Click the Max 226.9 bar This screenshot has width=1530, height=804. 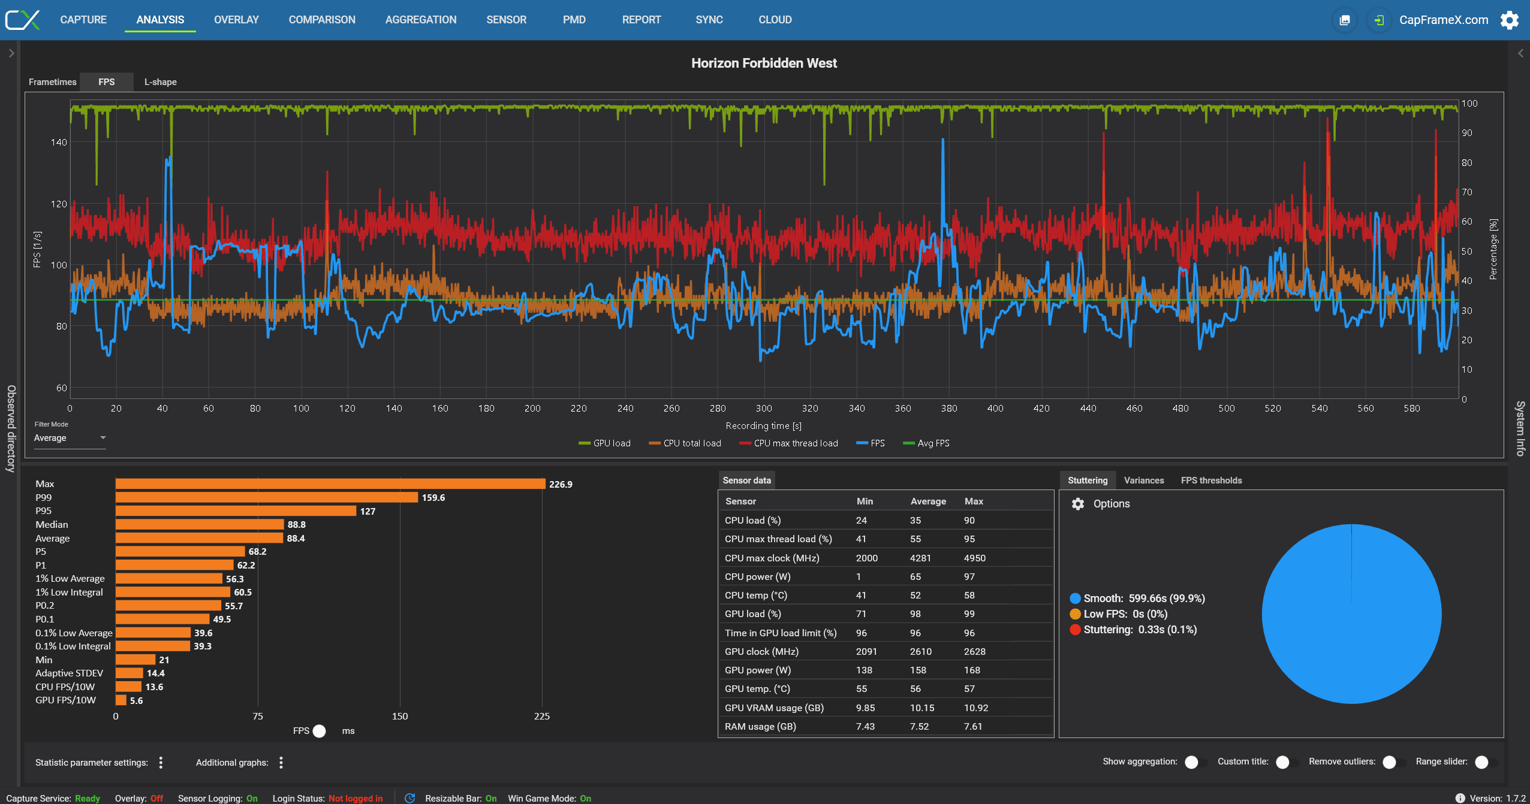[330, 484]
